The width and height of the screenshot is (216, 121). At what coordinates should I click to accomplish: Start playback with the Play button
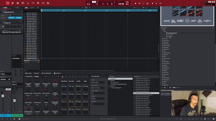[157, 4]
